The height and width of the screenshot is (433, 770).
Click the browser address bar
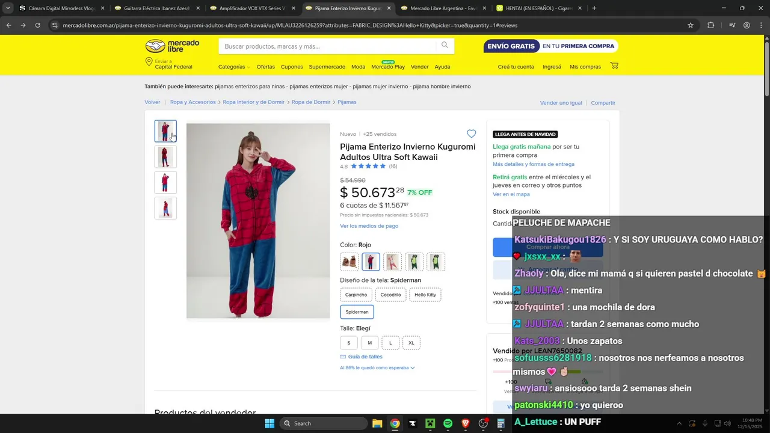pos(367,25)
